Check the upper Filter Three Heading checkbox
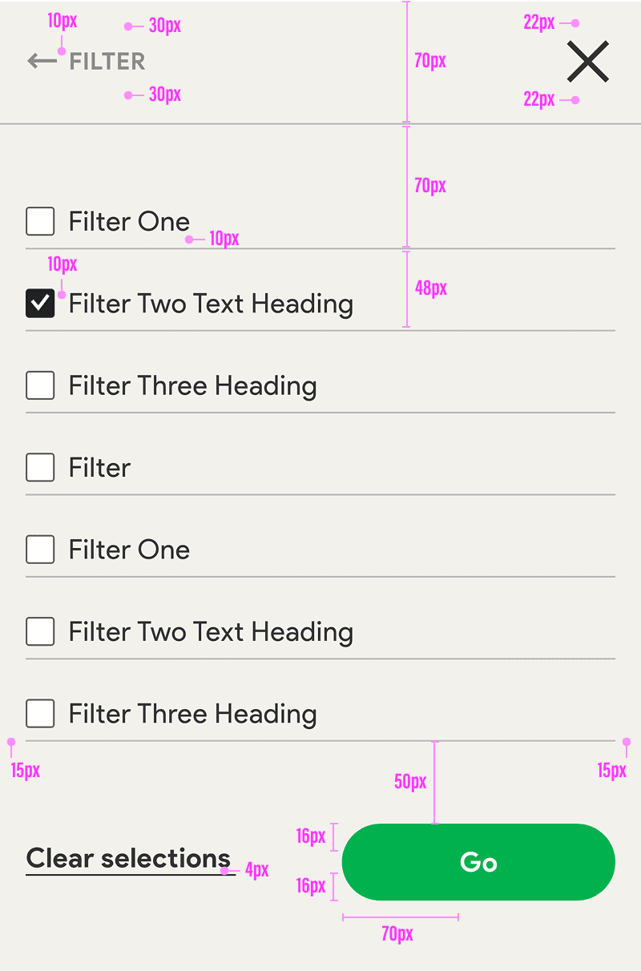Viewport: 641px width, 971px height. coord(40,385)
